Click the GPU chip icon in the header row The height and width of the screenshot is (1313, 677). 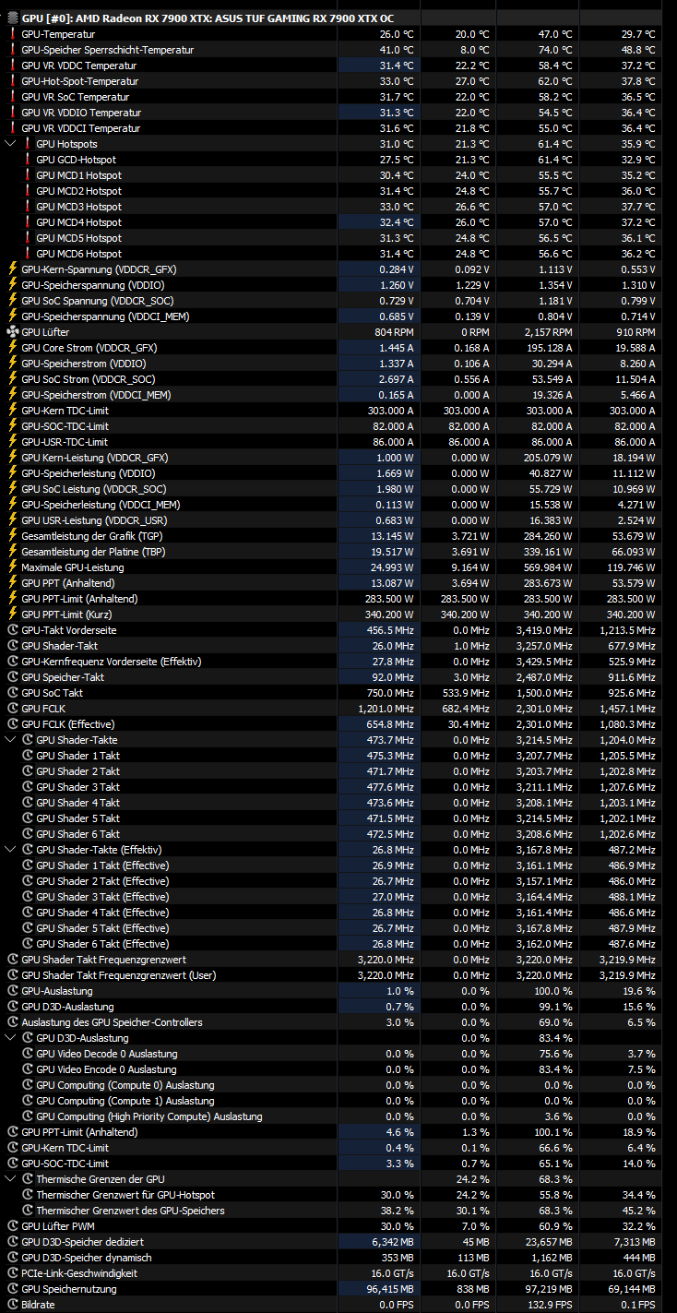(12, 18)
